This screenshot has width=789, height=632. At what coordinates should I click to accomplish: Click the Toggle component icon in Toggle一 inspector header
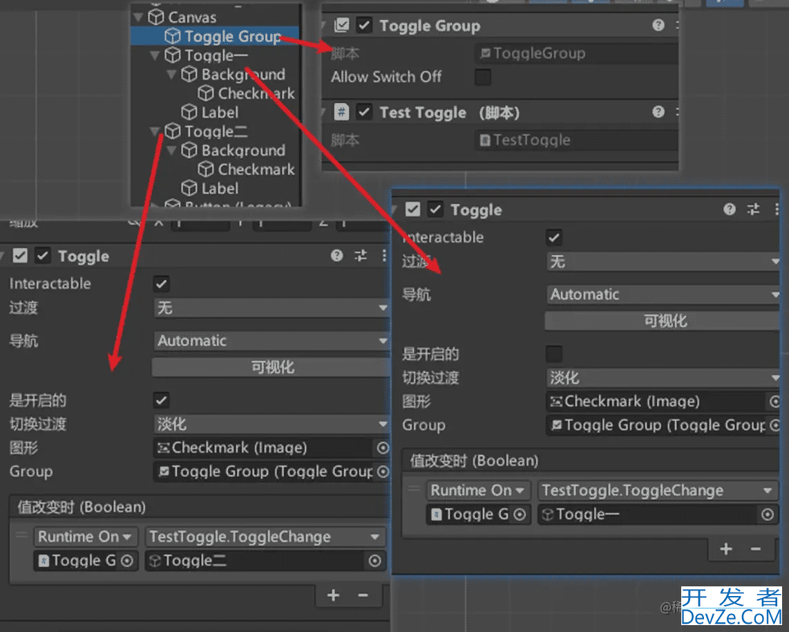point(412,209)
